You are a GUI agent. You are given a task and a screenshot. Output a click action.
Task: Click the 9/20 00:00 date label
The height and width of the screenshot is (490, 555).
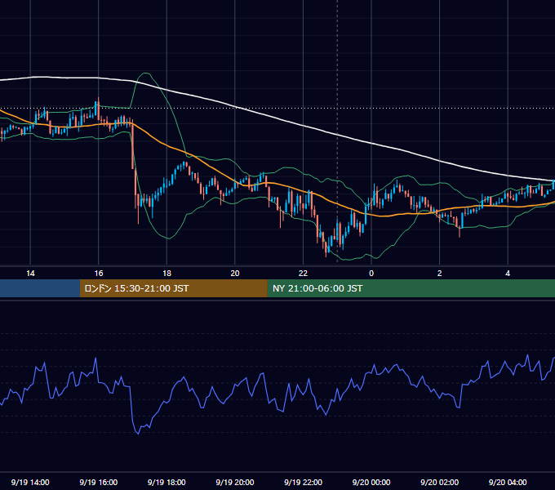pyautogui.click(x=371, y=482)
